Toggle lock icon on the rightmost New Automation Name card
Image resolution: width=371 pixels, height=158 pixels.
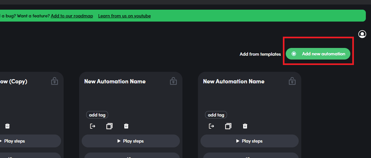(292, 81)
